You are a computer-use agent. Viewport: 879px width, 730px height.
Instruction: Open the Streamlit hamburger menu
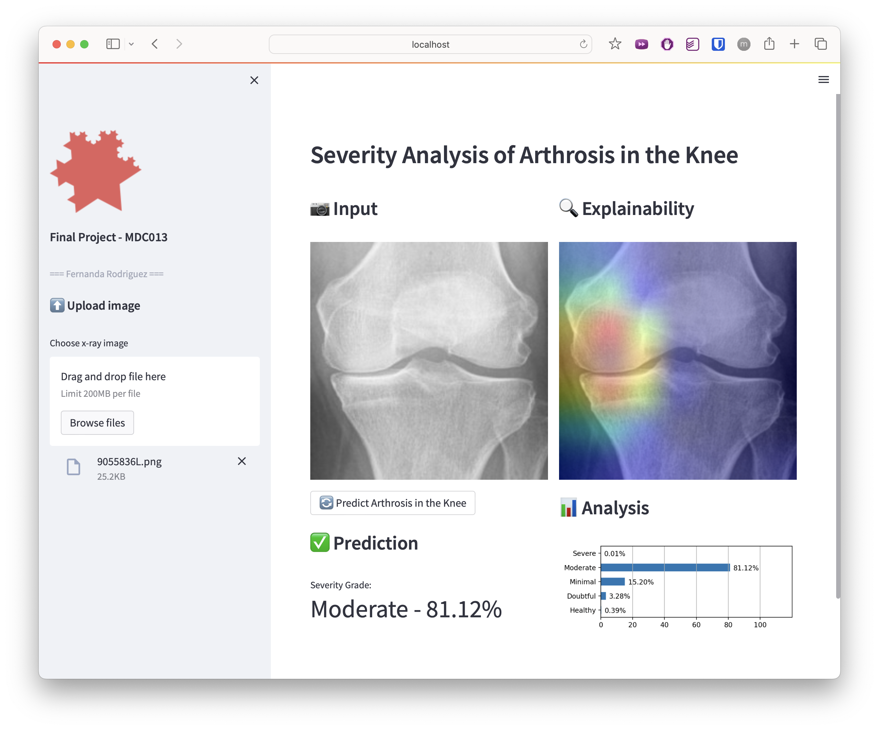(x=823, y=79)
